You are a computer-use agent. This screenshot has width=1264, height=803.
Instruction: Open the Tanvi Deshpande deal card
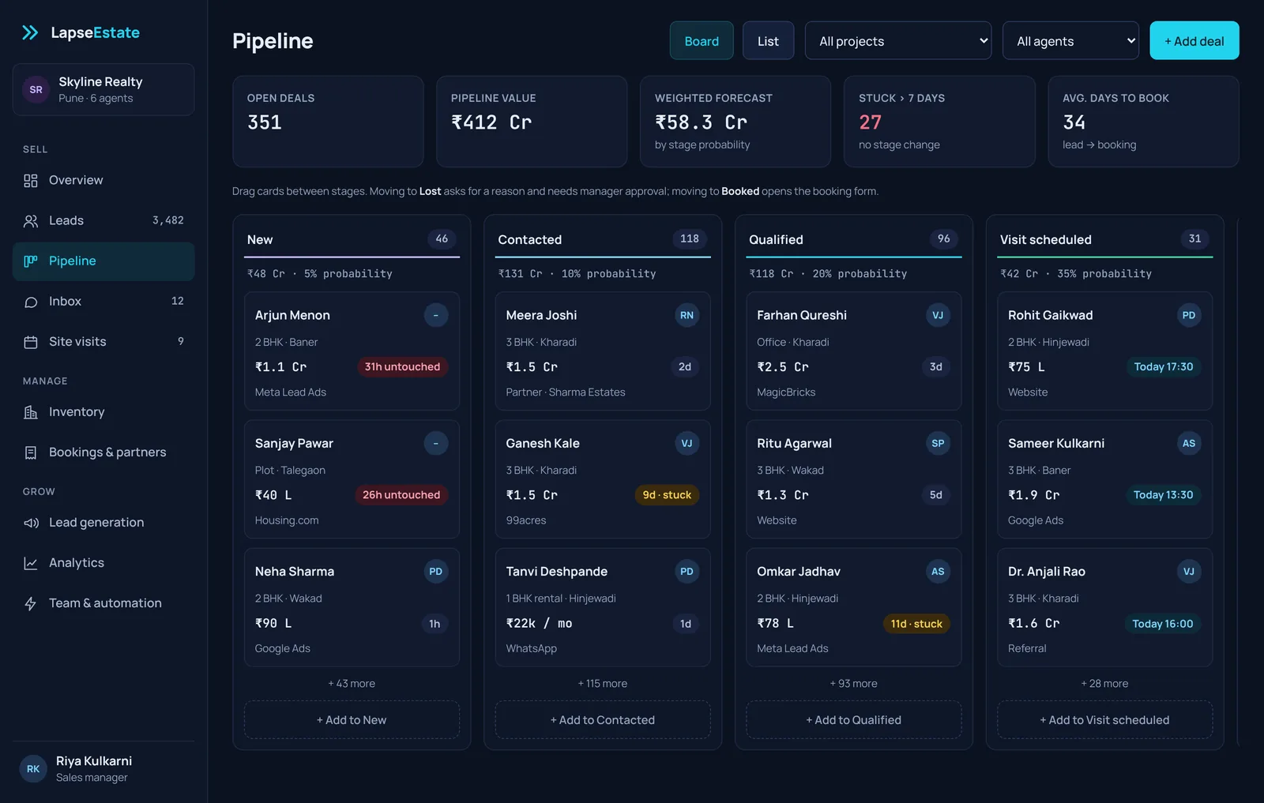click(603, 608)
